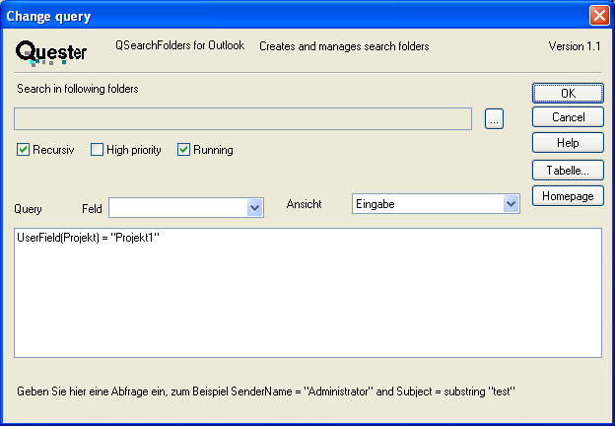Image resolution: width=615 pixels, height=426 pixels.
Task: Visit the Homepage button
Action: pos(568,195)
